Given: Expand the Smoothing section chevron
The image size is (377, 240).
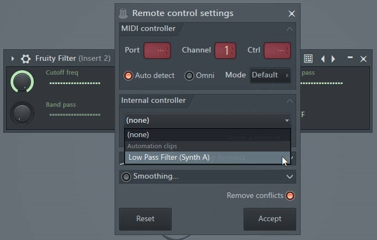Looking at the screenshot, I should [290, 177].
